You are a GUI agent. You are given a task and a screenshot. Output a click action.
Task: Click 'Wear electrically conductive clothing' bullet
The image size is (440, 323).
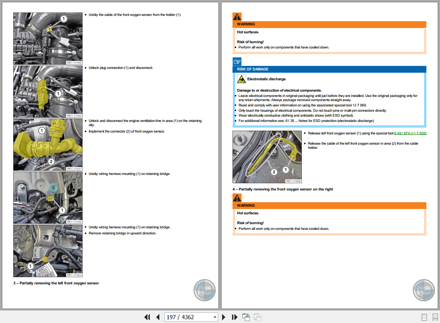(x=296, y=115)
